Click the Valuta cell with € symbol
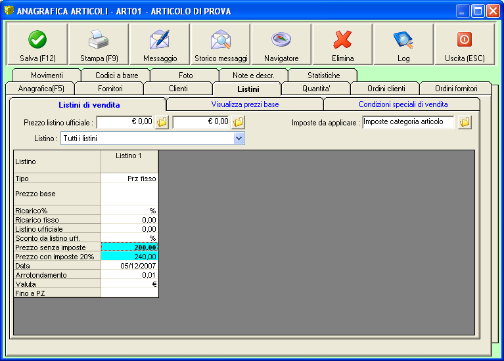Image resolution: width=504 pixels, height=361 pixels. 129,284
